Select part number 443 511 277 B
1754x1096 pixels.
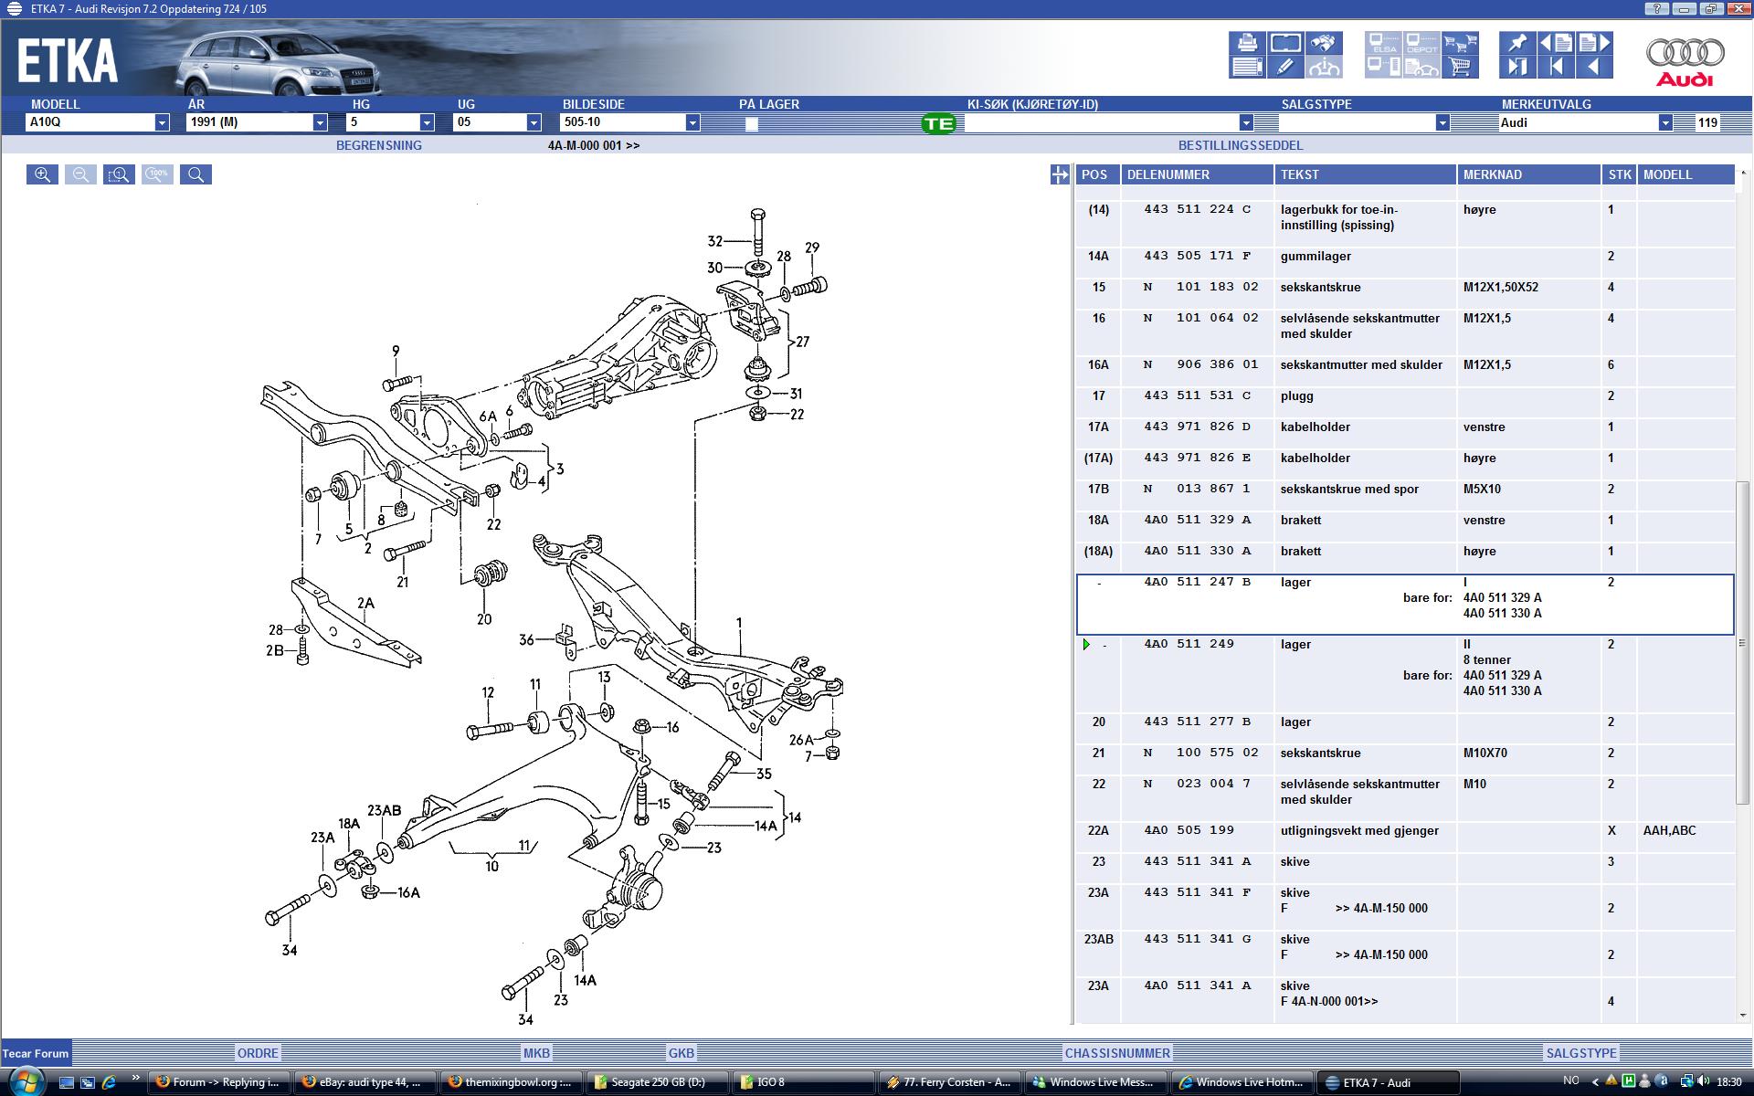pyautogui.click(x=1197, y=722)
